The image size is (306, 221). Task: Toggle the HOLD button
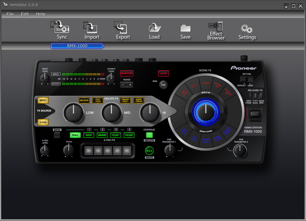coord(149,151)
